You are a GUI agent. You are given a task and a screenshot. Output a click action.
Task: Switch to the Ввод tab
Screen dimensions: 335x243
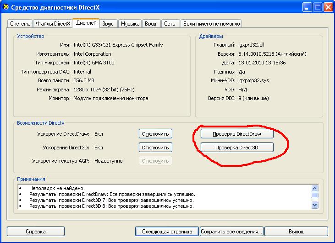pos(151,24)
